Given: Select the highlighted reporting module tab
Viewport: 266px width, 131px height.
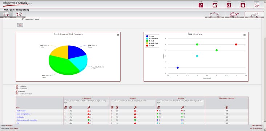Looking at the screenshot, I should [254, 15].
